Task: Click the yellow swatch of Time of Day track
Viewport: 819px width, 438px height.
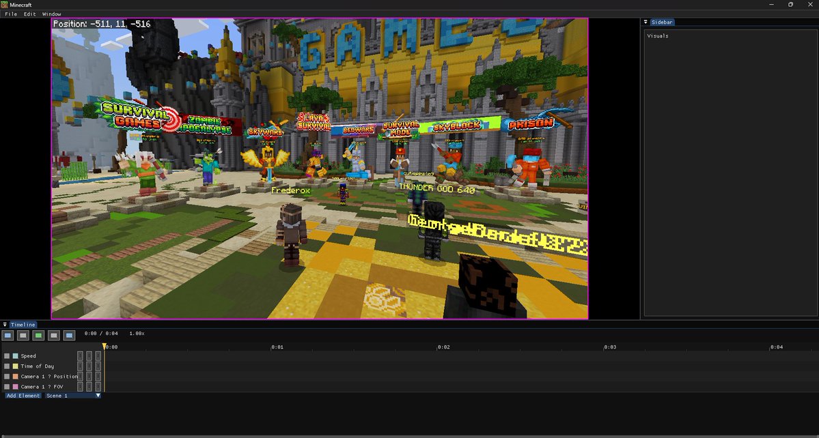Action: [x=15, y=366]
